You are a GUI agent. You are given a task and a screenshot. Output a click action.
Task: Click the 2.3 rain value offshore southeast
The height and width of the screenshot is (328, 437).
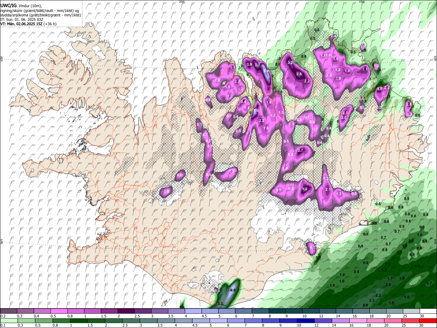[372, 300]
